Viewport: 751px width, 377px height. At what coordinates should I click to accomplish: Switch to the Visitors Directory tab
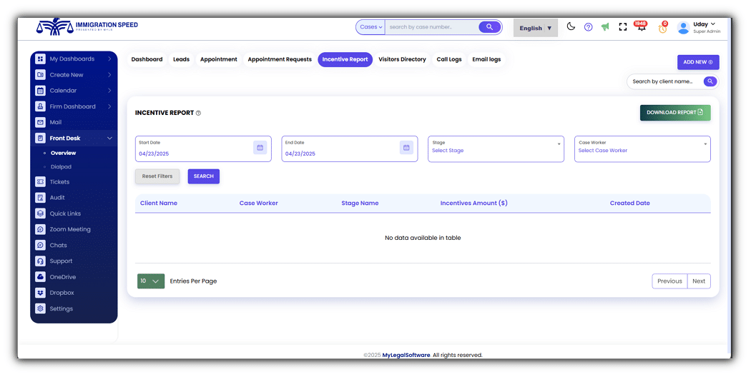[x=402, y=59]
